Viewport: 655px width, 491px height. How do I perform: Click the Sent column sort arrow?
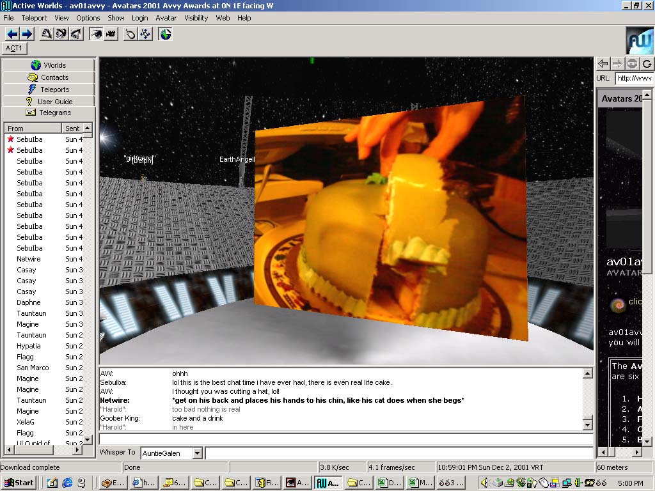[x=87, y=129]
